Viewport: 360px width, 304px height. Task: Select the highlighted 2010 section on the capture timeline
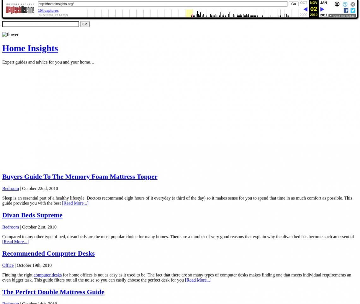pos(189,13)
